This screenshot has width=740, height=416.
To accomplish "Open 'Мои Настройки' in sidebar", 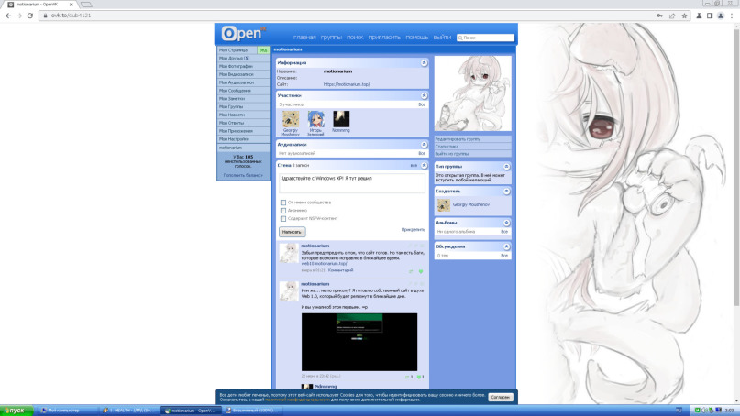I will (x=244, y=139).
